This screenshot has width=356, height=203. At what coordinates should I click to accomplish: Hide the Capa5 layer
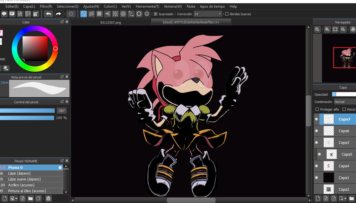point(320,154)
